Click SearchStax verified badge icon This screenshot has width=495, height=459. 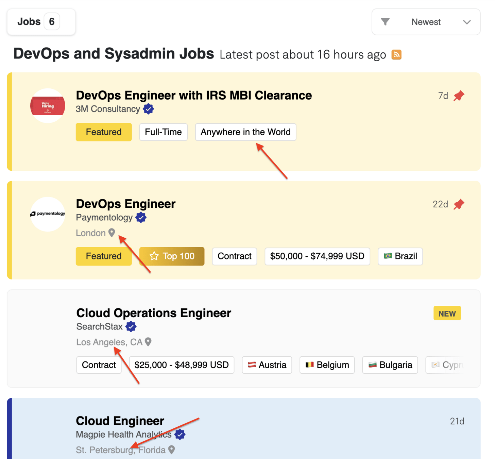point(131,327)
